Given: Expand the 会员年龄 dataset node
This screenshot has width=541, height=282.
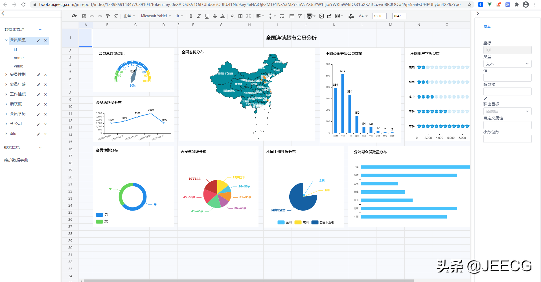Looking at the screenshot, I should click(6, 84).
